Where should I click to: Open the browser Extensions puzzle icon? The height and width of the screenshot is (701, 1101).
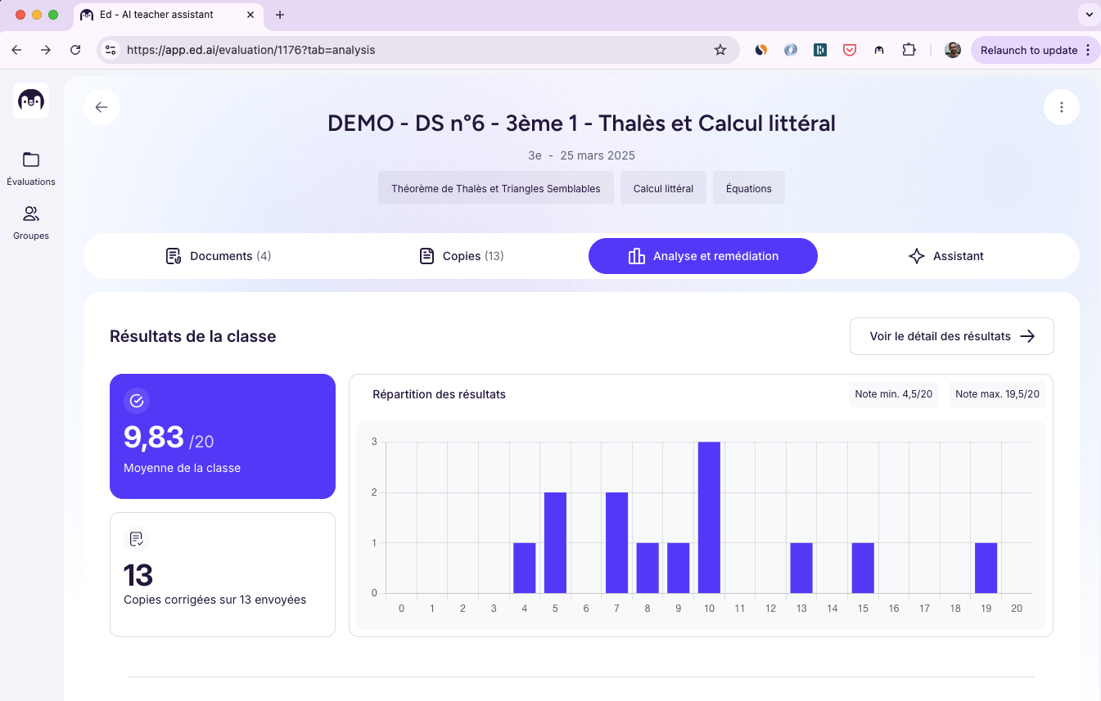point(909,50)
